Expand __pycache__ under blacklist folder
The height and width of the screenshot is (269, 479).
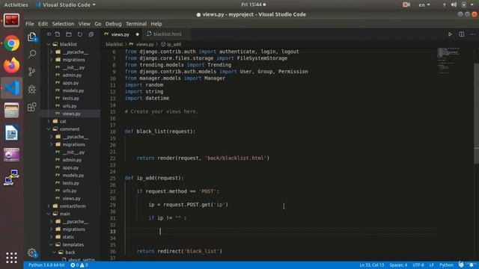51,52
